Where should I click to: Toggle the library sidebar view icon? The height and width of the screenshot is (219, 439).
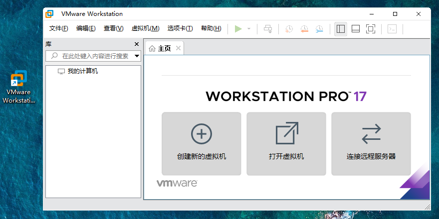coord(341,29)
